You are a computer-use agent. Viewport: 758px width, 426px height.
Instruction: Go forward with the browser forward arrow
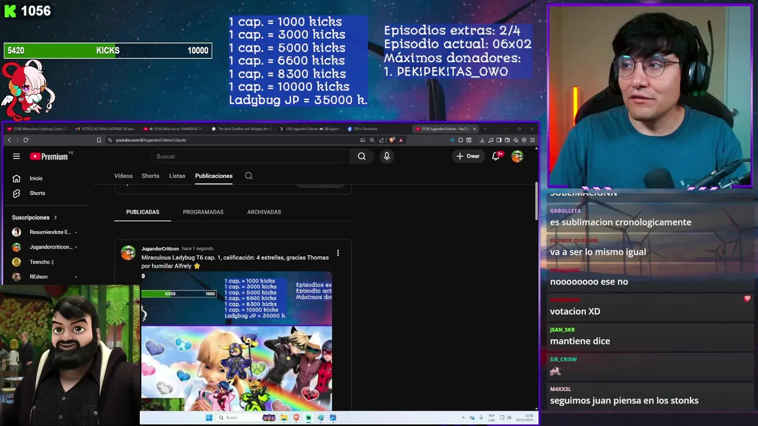(x=17, y=140)
